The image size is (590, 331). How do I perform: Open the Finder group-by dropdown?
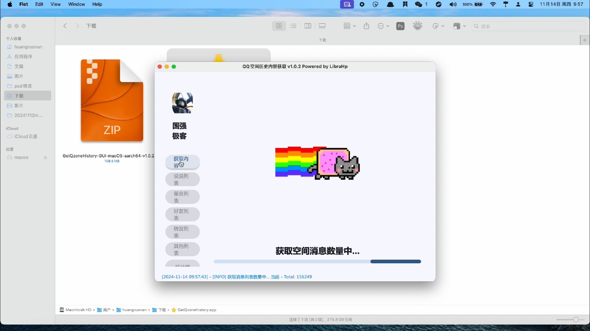[x=349, y=26]
